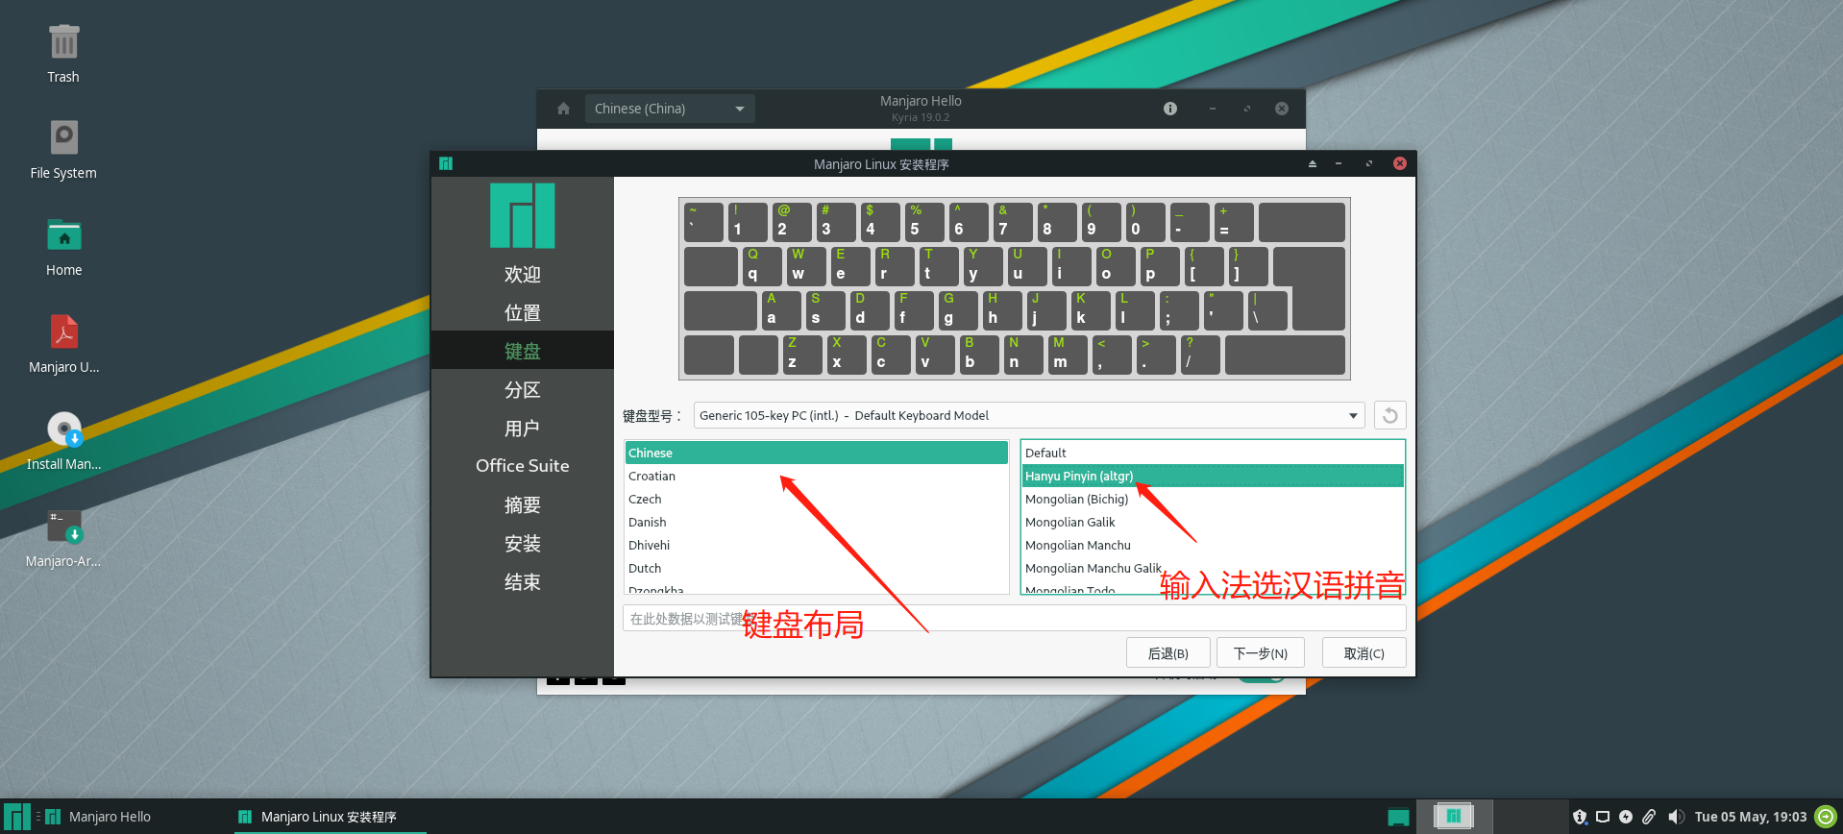Select the 位置 step in sidebar
Image resolution: width=1843 pixels, height=834 pixels.
point(522,313)
